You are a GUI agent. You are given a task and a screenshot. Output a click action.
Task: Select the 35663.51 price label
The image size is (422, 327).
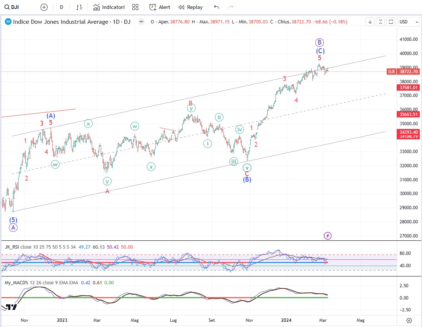[408, 114]
